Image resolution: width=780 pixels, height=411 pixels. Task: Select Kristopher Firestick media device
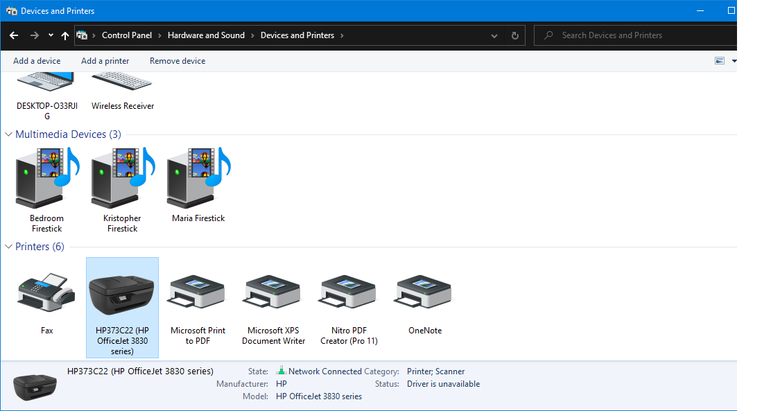[122, 178]
